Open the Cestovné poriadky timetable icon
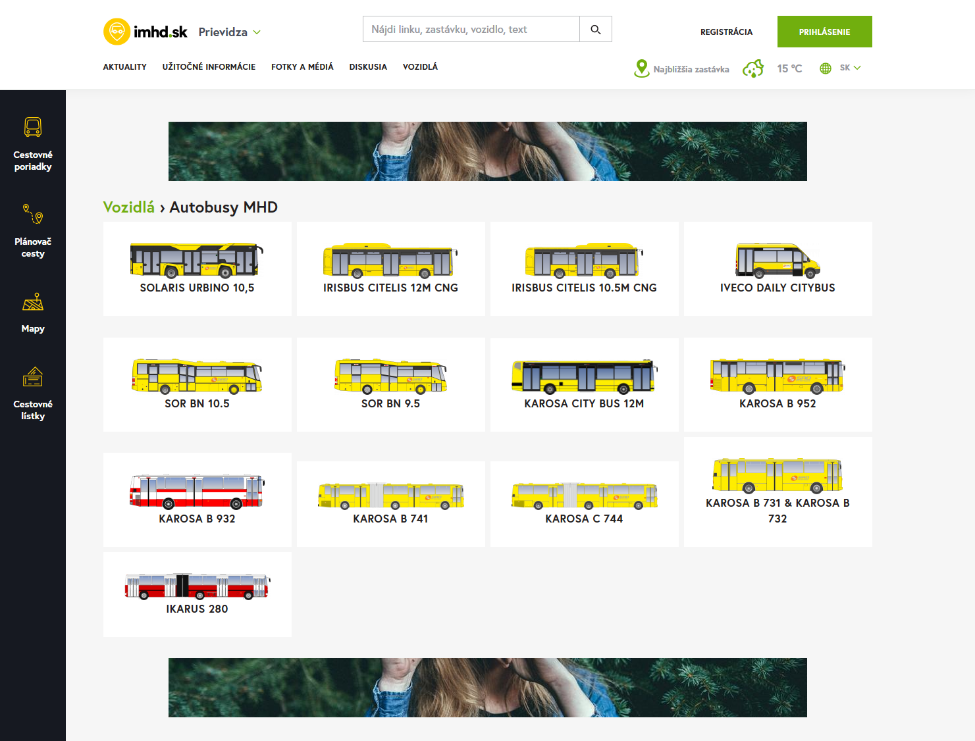This screenshot has height=741, width=975. click(x=33, y=127)
